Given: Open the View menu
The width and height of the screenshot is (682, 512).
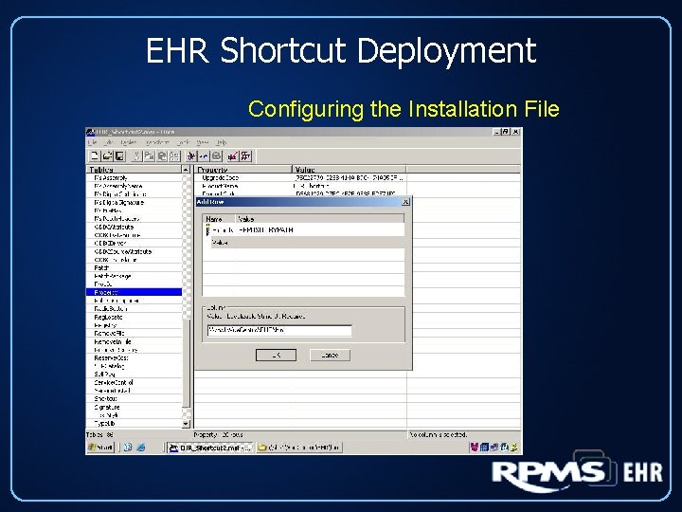Looking at the screenshot, I should [203, 142].
